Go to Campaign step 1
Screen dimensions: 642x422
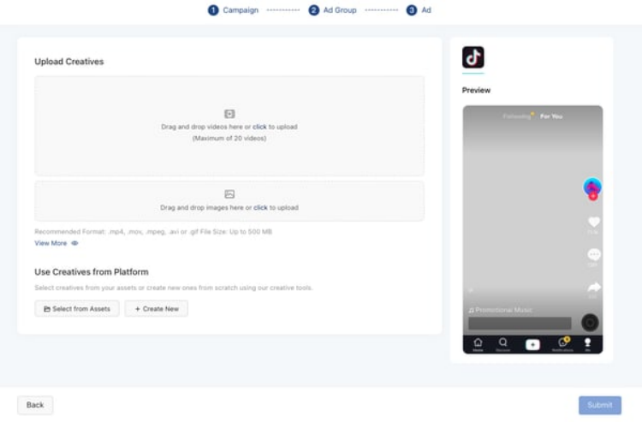(x=233, y=10)
